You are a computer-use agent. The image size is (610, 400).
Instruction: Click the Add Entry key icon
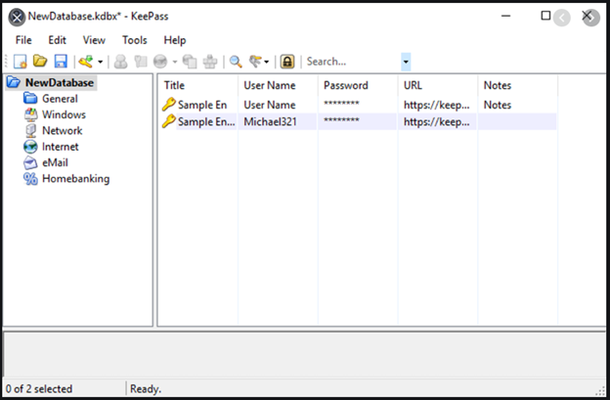[x=86, y=62]
